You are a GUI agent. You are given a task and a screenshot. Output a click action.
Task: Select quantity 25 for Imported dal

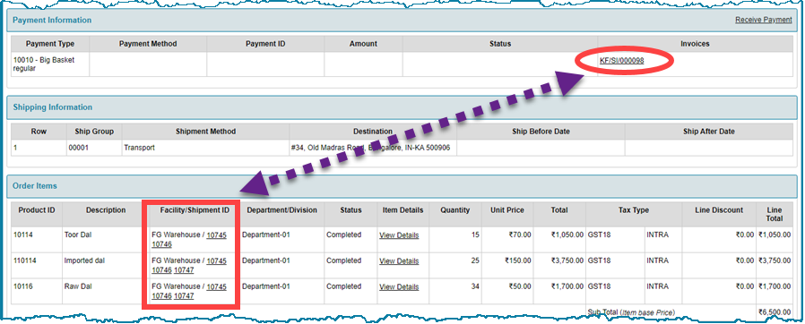(x=475, y=260)
